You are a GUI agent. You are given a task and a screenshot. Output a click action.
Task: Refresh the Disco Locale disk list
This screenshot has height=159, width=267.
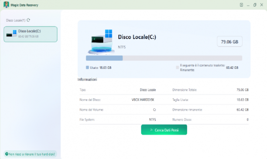28,20
